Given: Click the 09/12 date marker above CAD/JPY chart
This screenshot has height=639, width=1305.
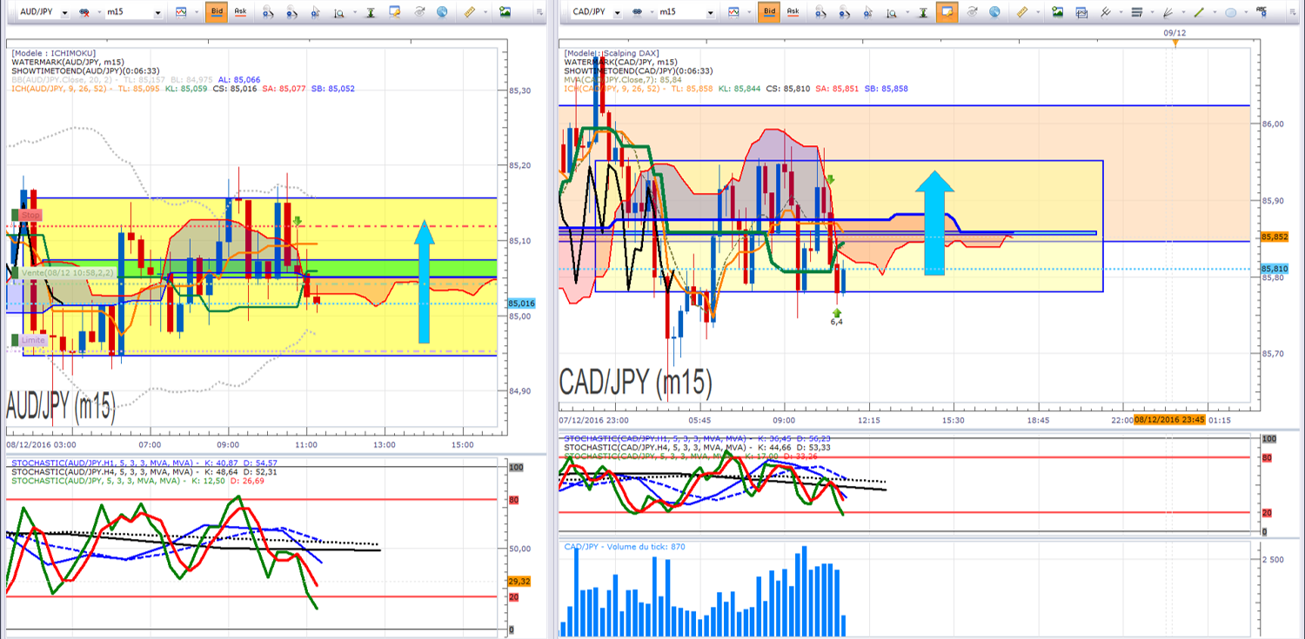Looking at the screenshot, I should (x=1174, y=31).
